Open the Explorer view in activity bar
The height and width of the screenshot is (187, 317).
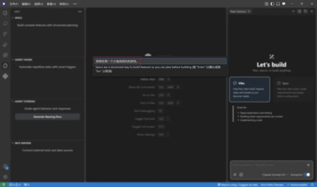click(5, 13)
